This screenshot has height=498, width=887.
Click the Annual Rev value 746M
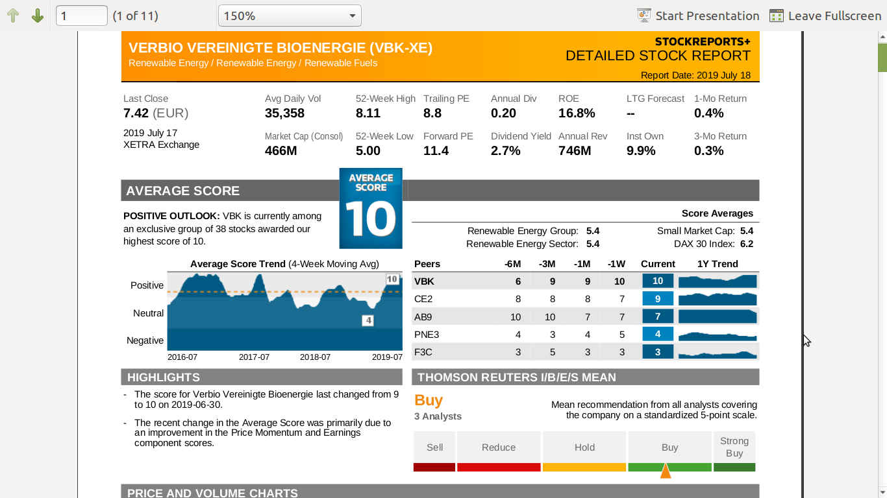tap(575, 150)
